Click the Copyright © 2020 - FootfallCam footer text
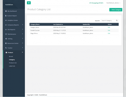This screenshot has height=97, width=126. point(37,95)
